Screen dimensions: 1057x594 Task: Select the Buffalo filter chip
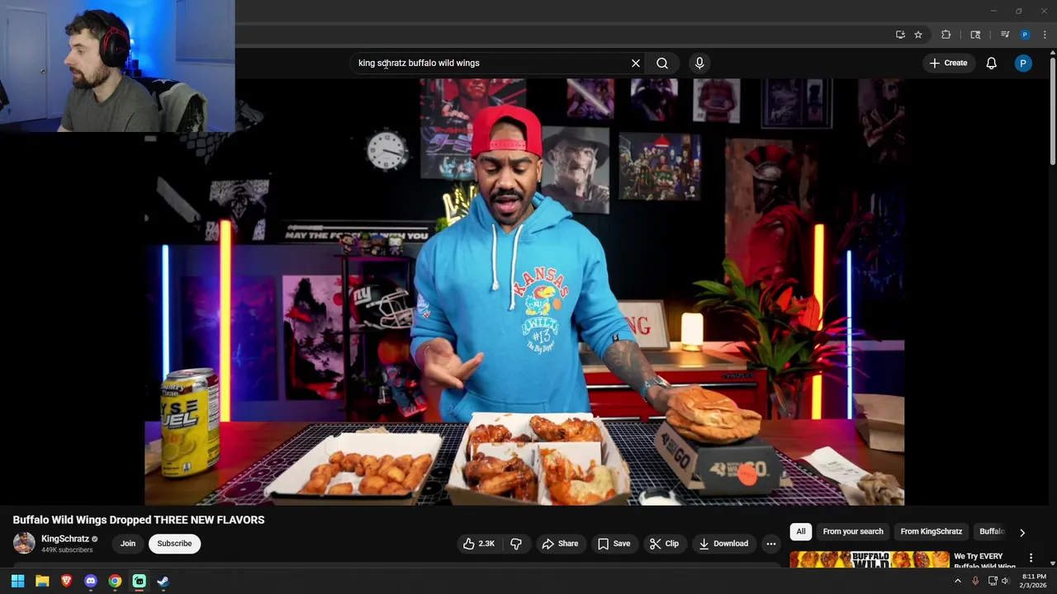pyautogui.click(x=992, y=531)
